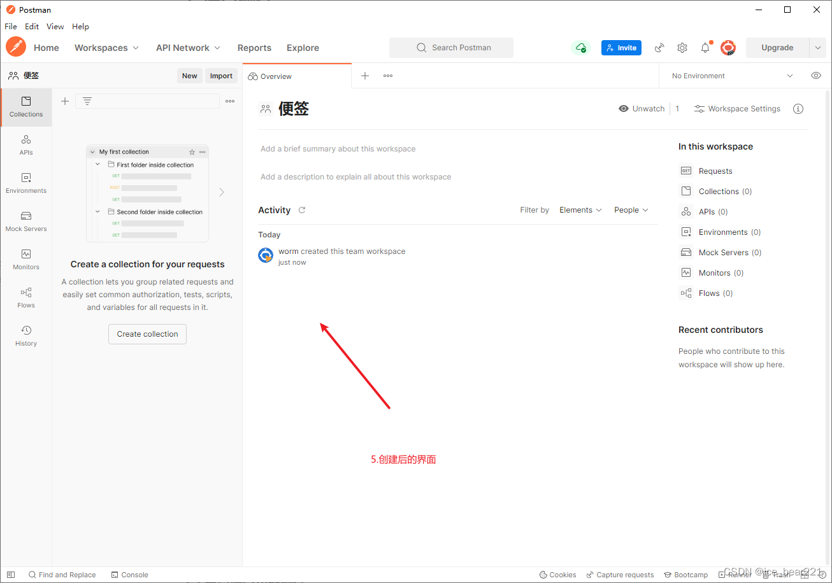The width and height of the screenshot is (832, 583).
Task: Click the plus icon to create a collection
Action: [x=64, y=101]
